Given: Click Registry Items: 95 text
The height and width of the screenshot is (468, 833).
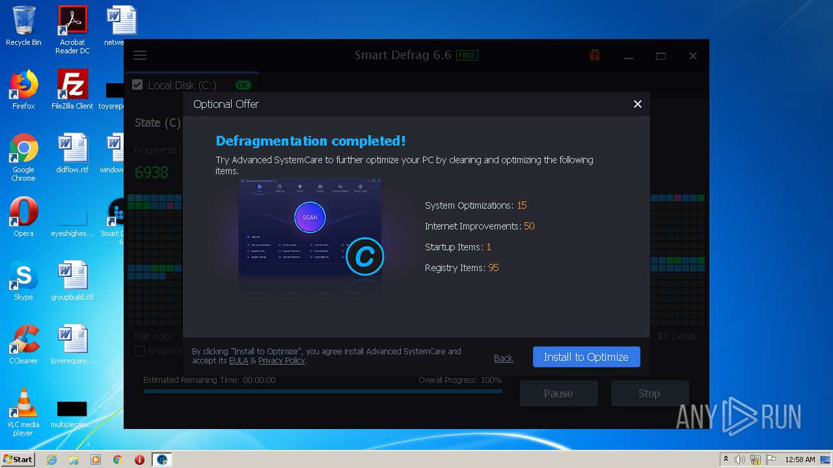Looking at the screenshot, I should [x=462, y=268].
